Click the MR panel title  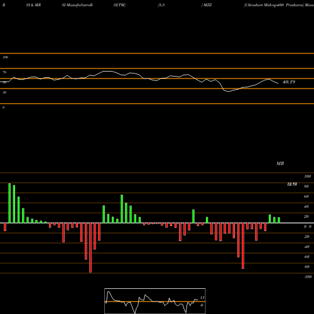(280, 163)
